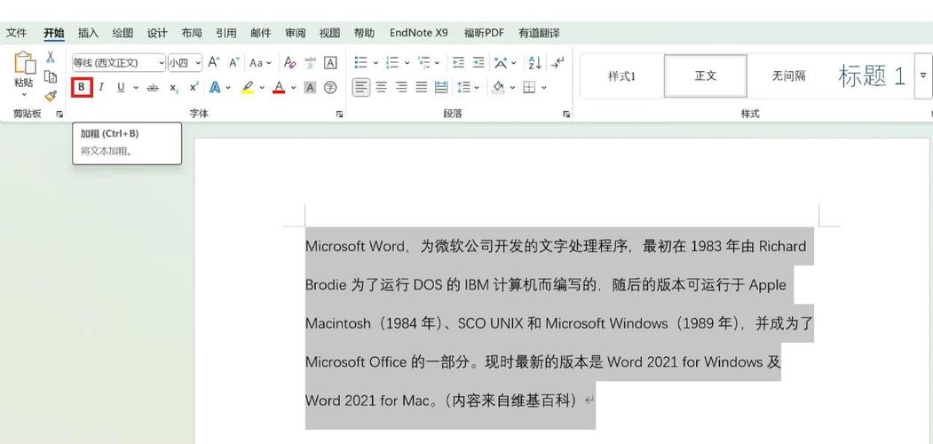Expand the font color dropdown arrow

click(x=293, y=88)
